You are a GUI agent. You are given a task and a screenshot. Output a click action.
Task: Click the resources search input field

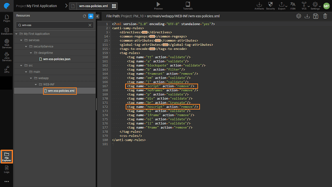pyautogui.click(x=53, y=25)
